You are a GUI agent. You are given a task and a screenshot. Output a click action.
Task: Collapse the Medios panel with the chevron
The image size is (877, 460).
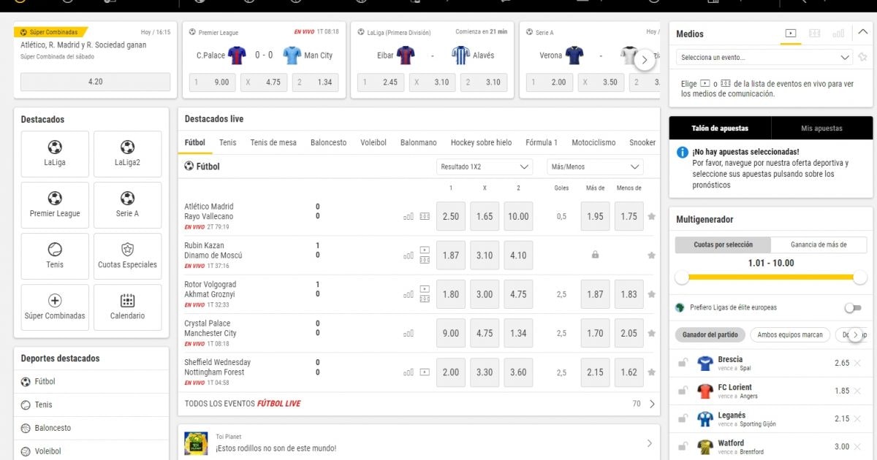pos(862,33)
